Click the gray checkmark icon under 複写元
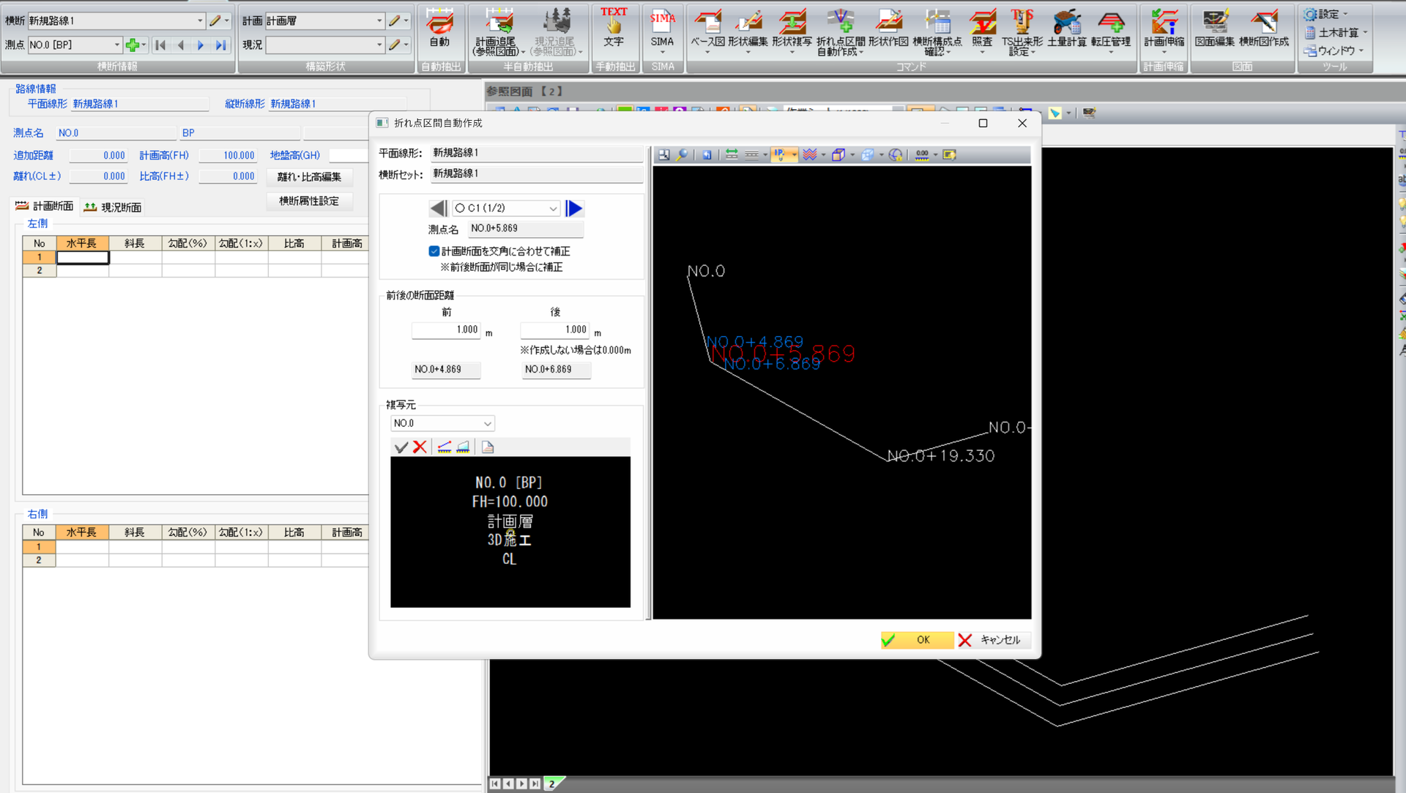 401,447
